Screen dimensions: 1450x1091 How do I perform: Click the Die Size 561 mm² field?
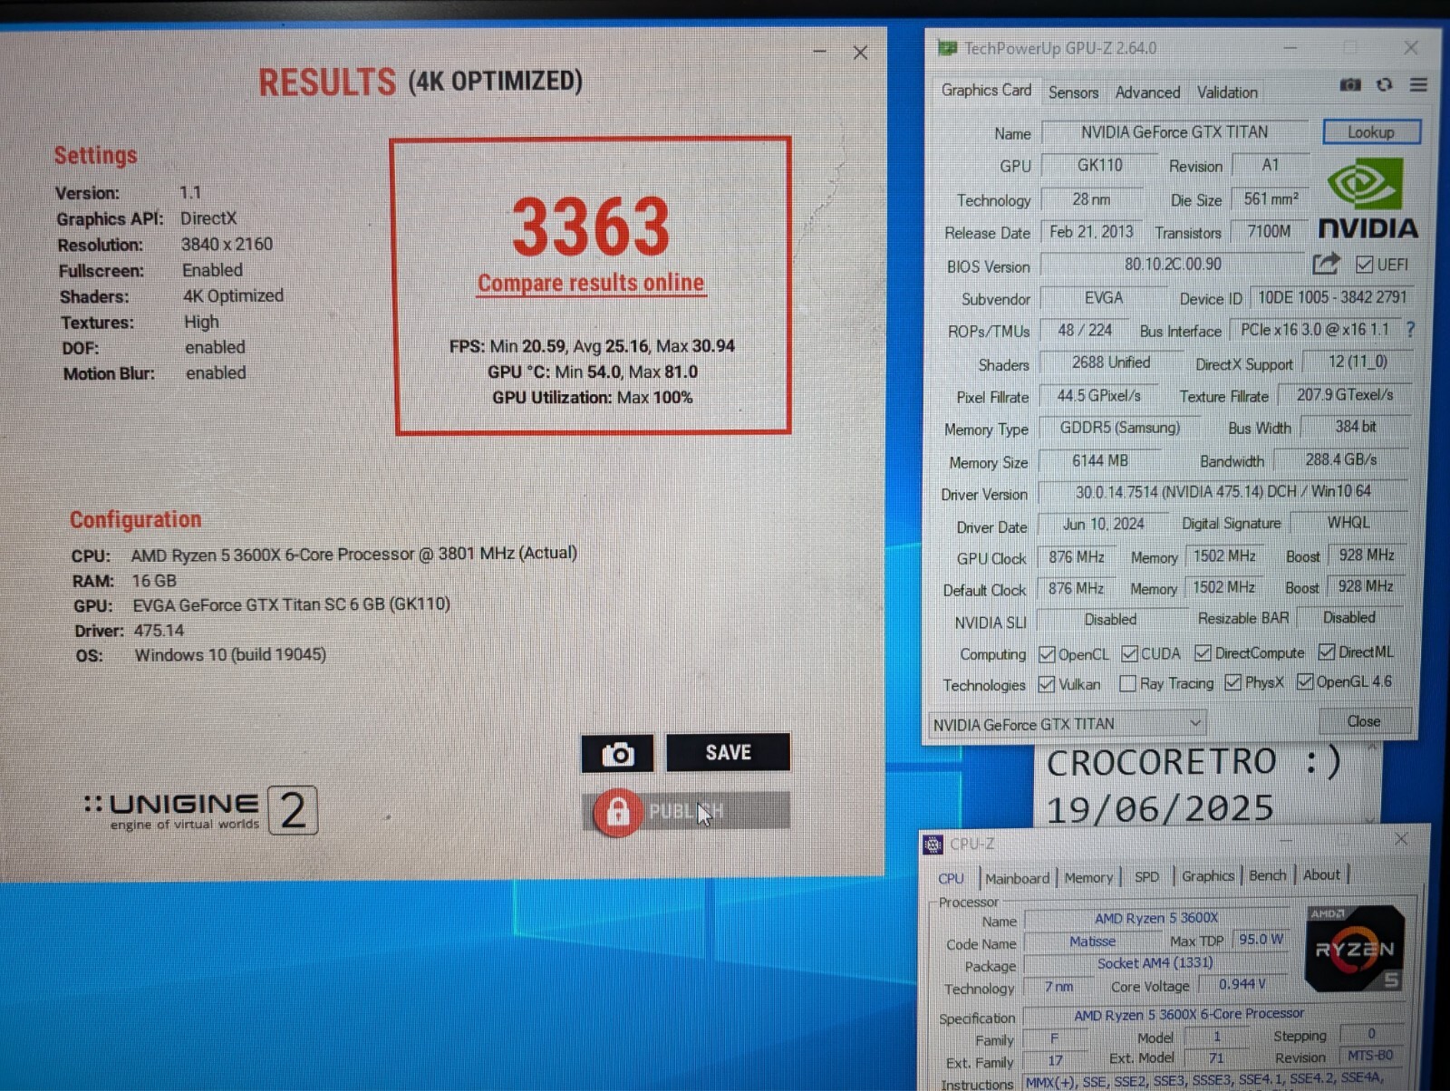1271,198
